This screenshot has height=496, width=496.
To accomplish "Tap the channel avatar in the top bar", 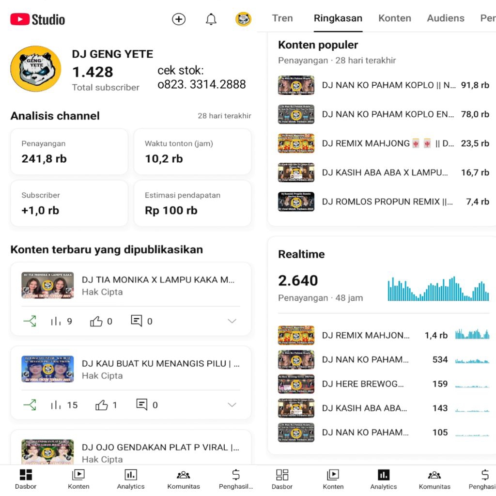I will (244, 19).
